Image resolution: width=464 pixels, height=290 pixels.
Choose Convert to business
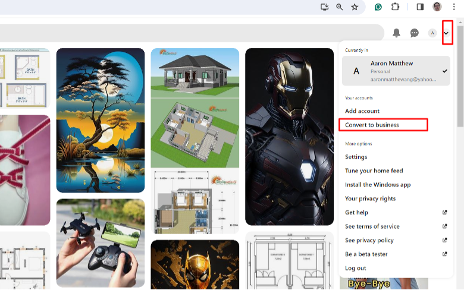[x=372, y=125]
